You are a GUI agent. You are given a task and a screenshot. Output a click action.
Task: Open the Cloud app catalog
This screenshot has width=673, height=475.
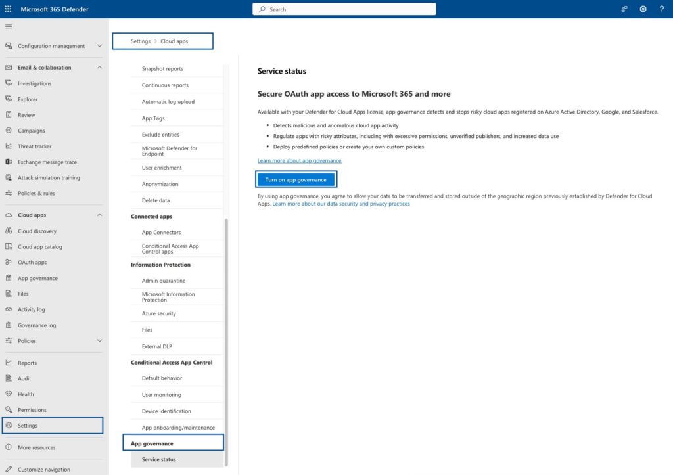coord(43,246)
